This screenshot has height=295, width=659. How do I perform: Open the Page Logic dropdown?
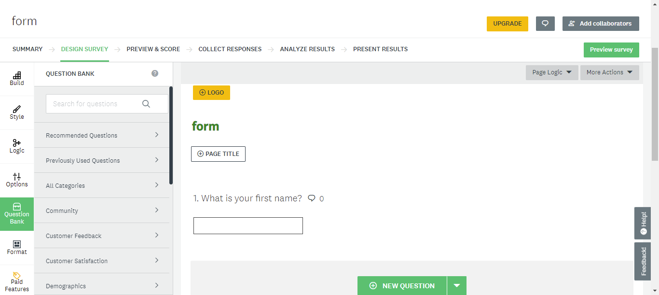pyautogui.click(x=552, y=72)
